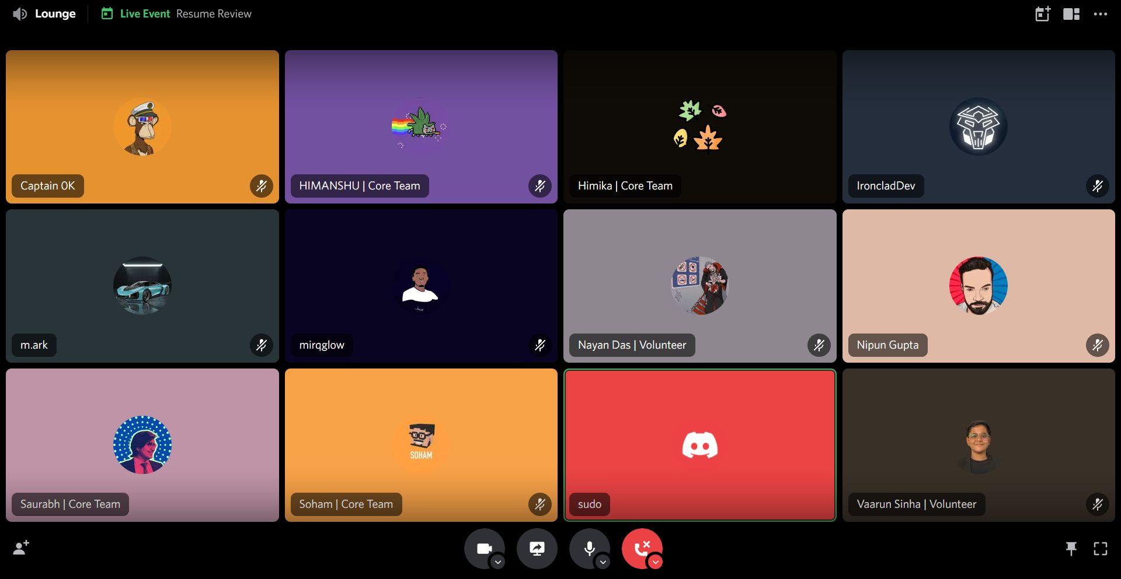The image size is (1121, 579).
Task: Select Soham's pixel face avatar
Action: tap(421, 445)
